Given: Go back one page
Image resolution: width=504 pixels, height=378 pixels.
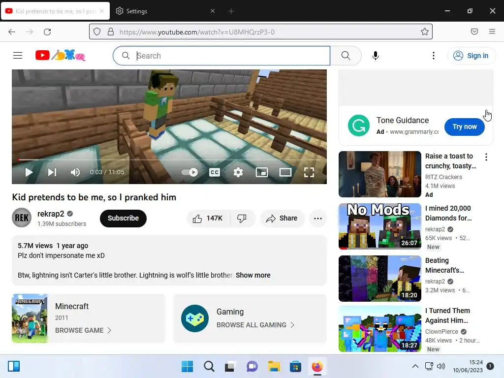Looking at the screenshot, I should coord(12,31).
